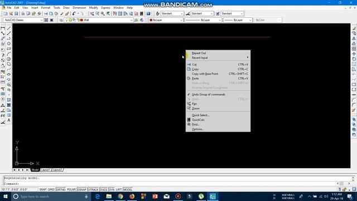Toggle DYN dynamic input in status bar

pos(112,190)
